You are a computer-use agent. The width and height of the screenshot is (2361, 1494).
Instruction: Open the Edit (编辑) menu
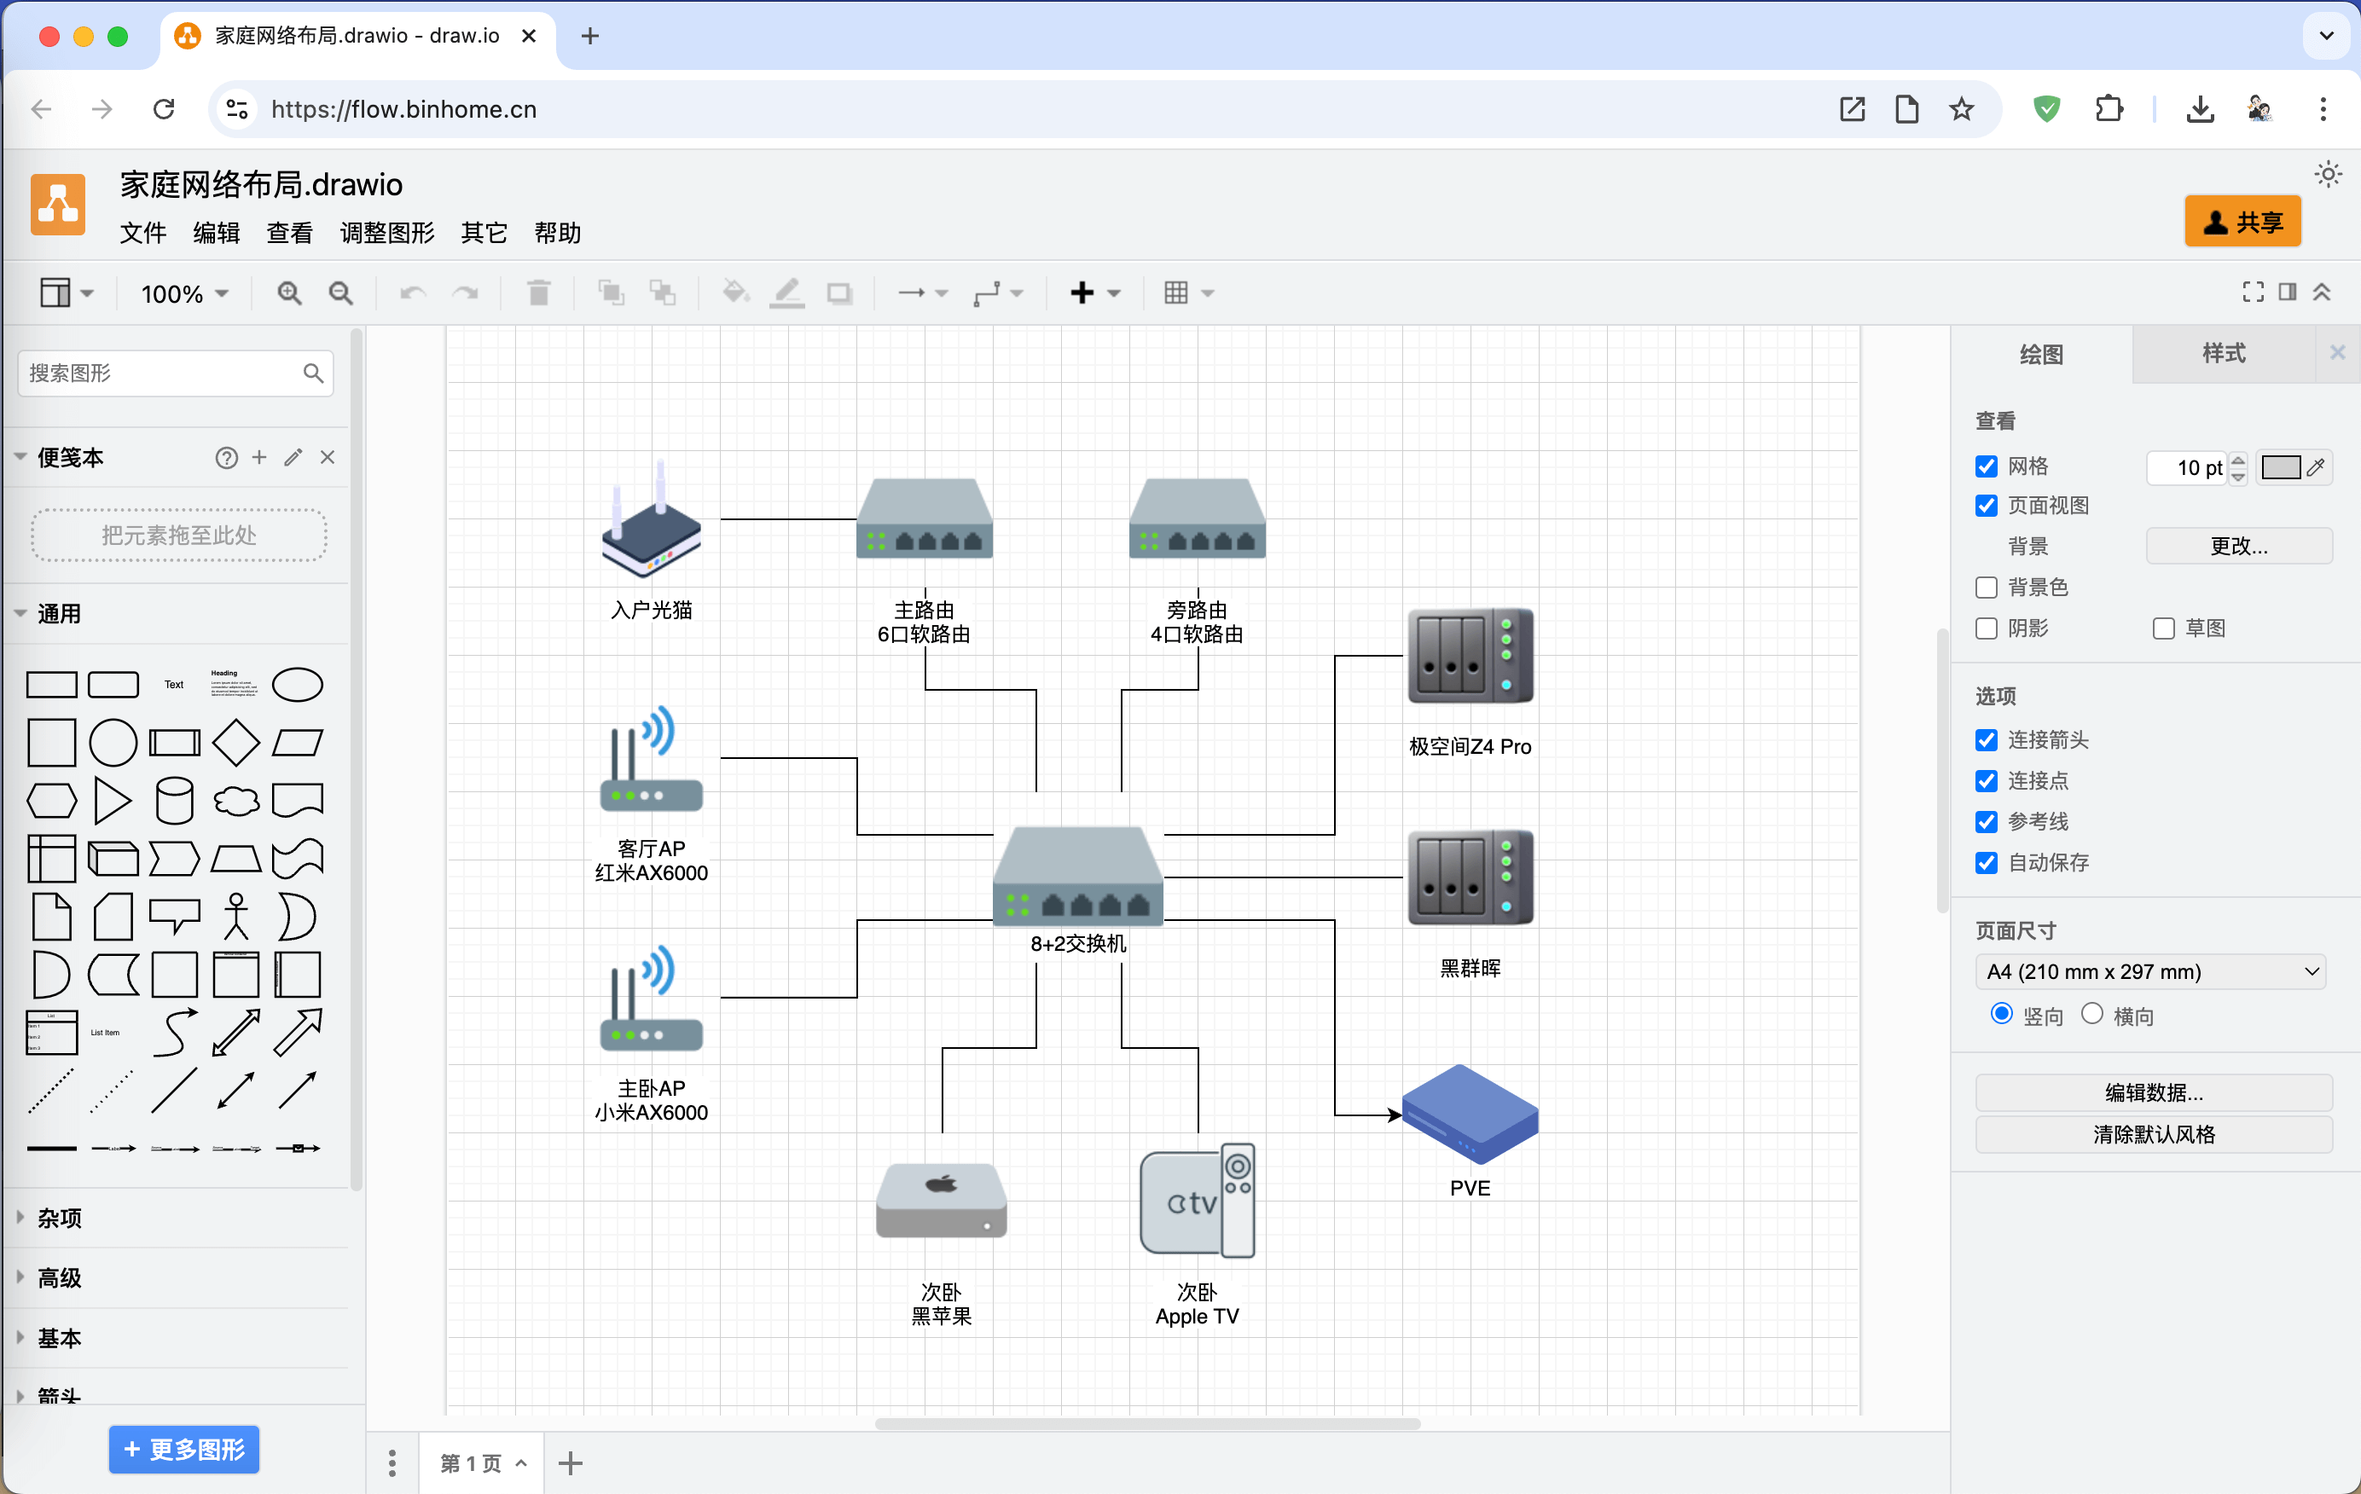tap(217, 234)
